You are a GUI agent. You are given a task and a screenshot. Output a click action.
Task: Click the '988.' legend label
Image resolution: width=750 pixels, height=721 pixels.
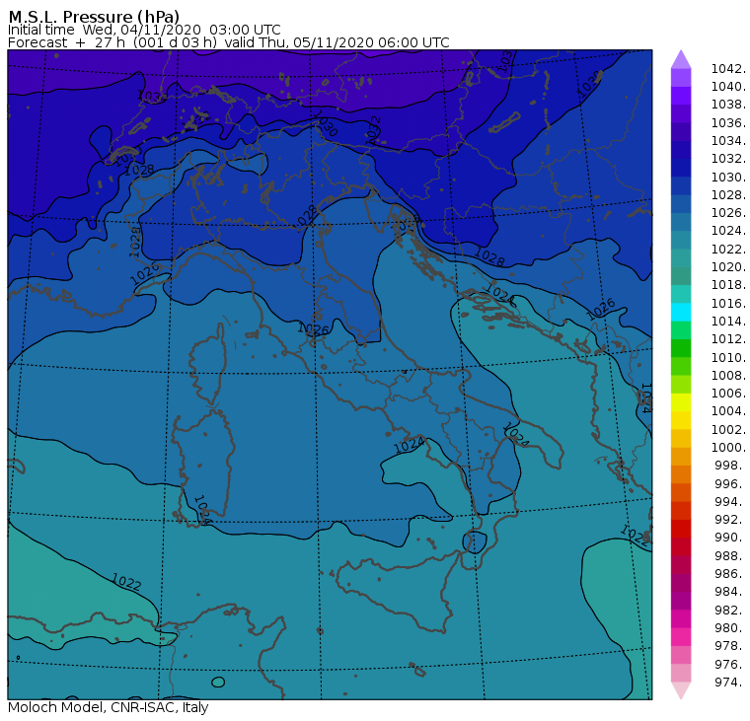pos(730,555)
